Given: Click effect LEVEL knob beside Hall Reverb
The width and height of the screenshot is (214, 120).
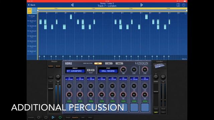Looking at the screenshot, I should point(134,70).
